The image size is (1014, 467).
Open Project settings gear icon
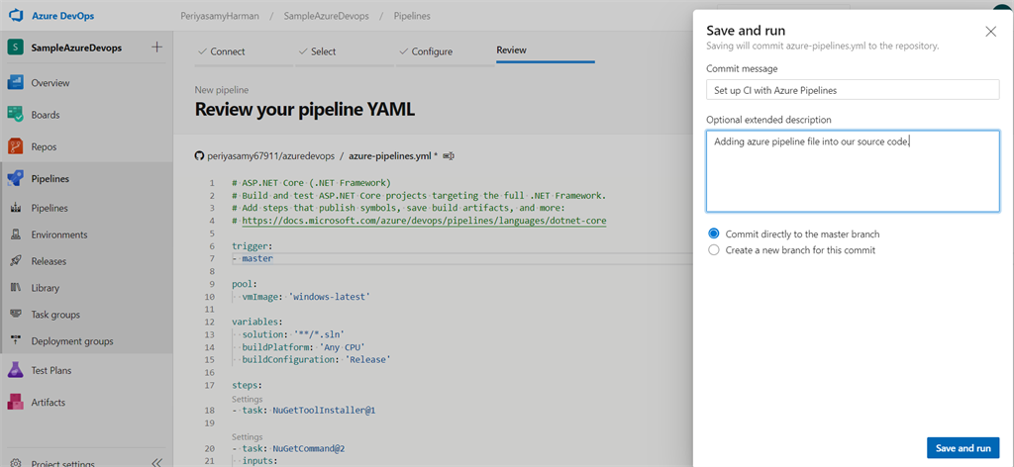(x=16, y=462)
